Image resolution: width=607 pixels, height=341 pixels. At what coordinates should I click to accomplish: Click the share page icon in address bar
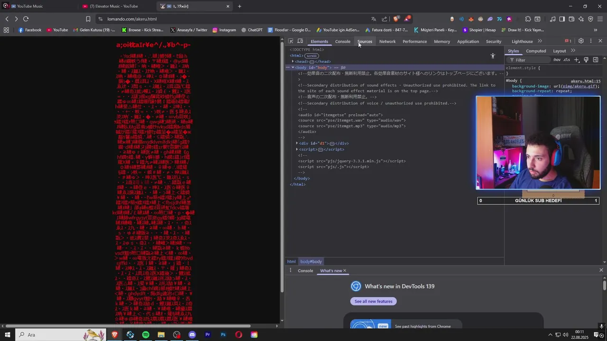pos(385,19)
